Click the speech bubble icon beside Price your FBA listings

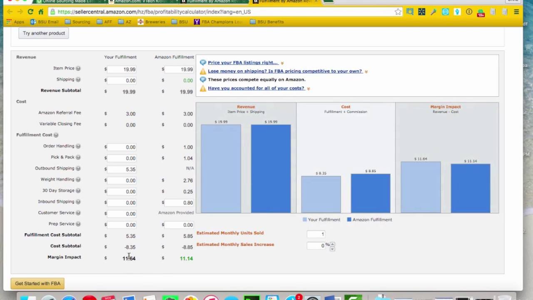point(203,62)
